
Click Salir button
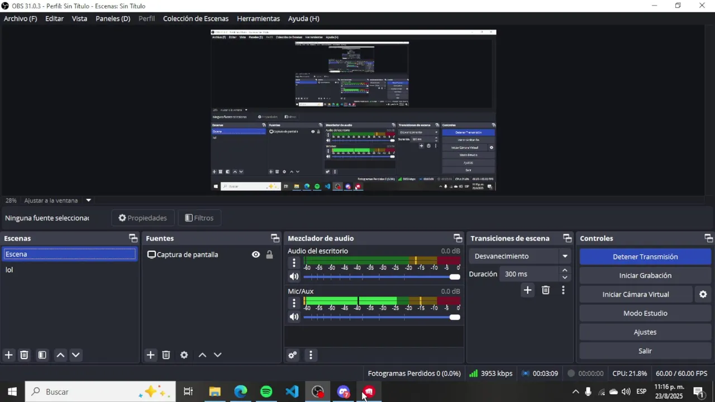(645, 351)
